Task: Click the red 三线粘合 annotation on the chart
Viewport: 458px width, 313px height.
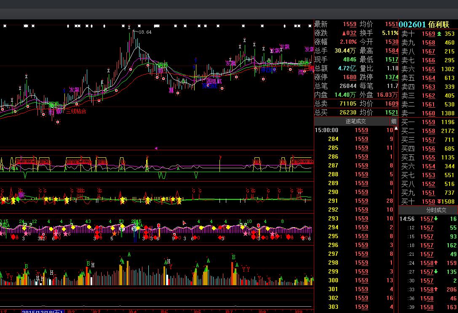Action: pos(76,111)
